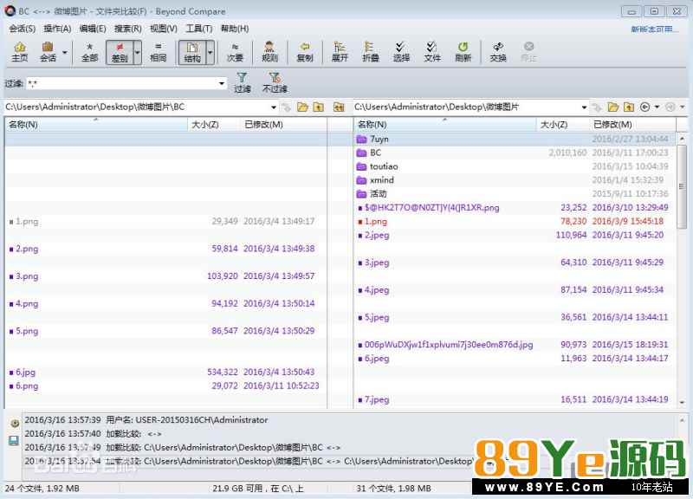This screenshot has height=499, width=693.
Task: Open the 工具(T) menu
Action: (x=199, y=29)
